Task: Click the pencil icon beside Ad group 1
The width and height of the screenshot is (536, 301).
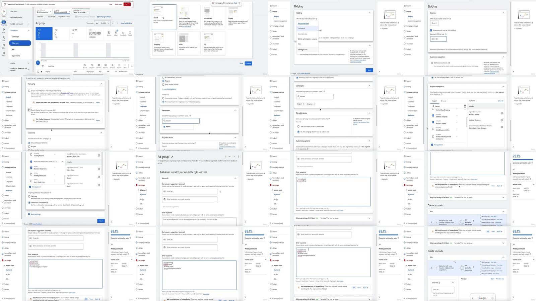Action: (x=173, y=157)
